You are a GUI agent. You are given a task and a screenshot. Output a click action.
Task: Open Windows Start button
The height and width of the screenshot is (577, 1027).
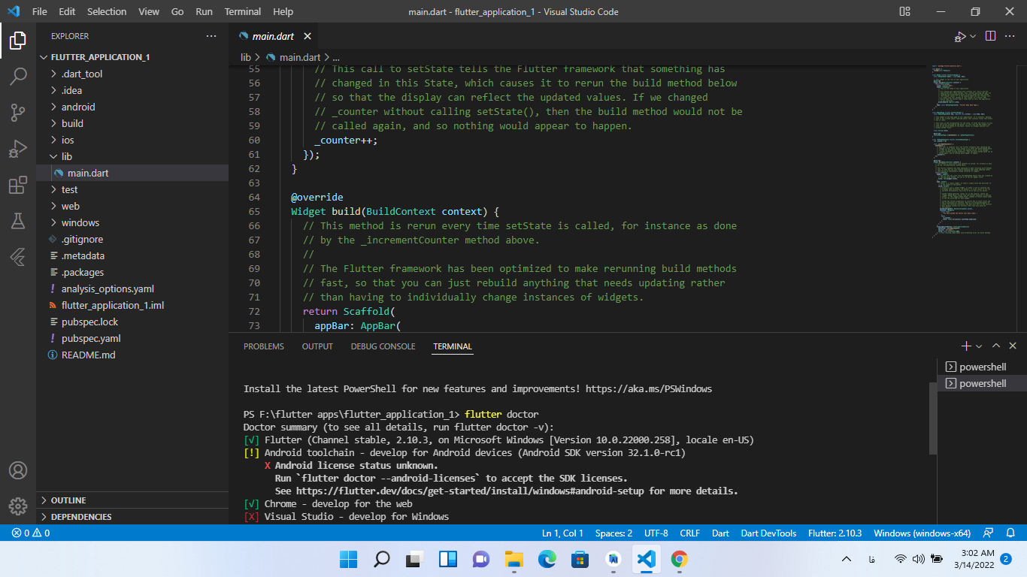tap(349, 559)
